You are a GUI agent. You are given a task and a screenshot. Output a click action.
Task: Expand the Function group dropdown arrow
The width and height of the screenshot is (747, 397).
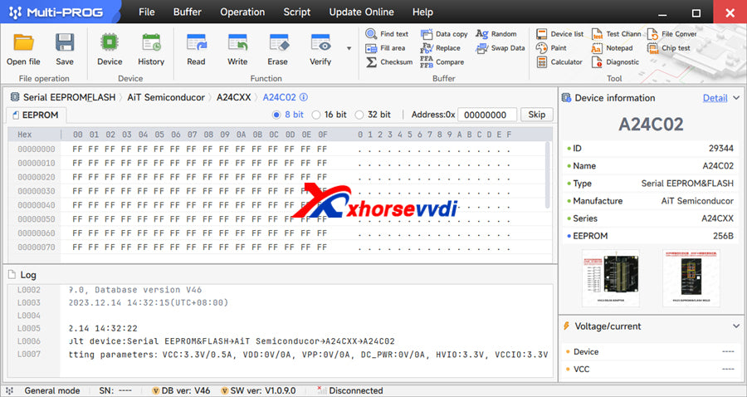pyautogui.click(x=349, y=48)
